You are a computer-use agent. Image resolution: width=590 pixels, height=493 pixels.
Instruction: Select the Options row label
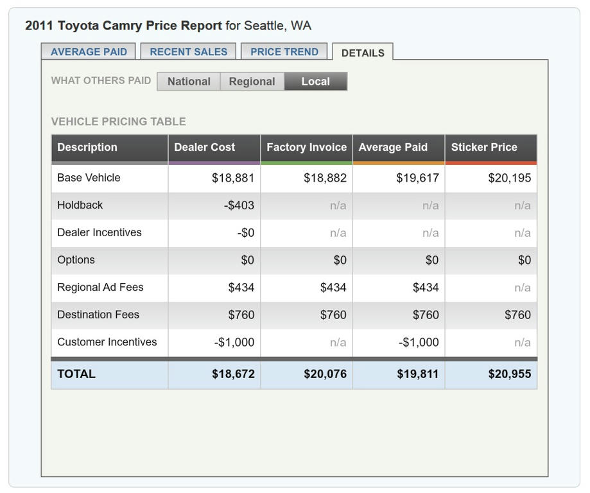tap(76, 260)
